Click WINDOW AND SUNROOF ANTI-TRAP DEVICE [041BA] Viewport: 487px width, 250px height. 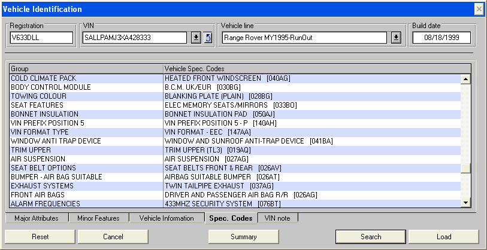(x=249, y=141)
